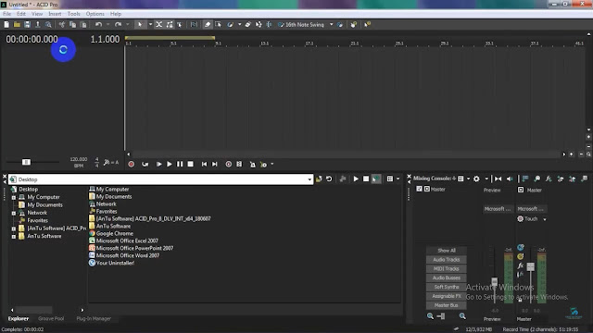Image resolution: width=593 pixels, height=333 pixels.
Task: Click the record button in transport bar
Action: [132, 165]
